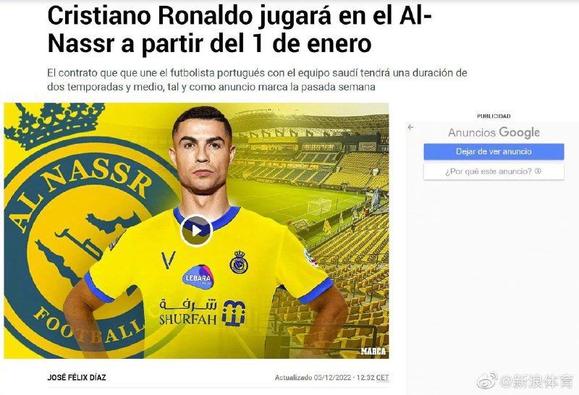Screen dimensions: 579x395
Task: Click the article subtitle paragraph
Action: 257,80
